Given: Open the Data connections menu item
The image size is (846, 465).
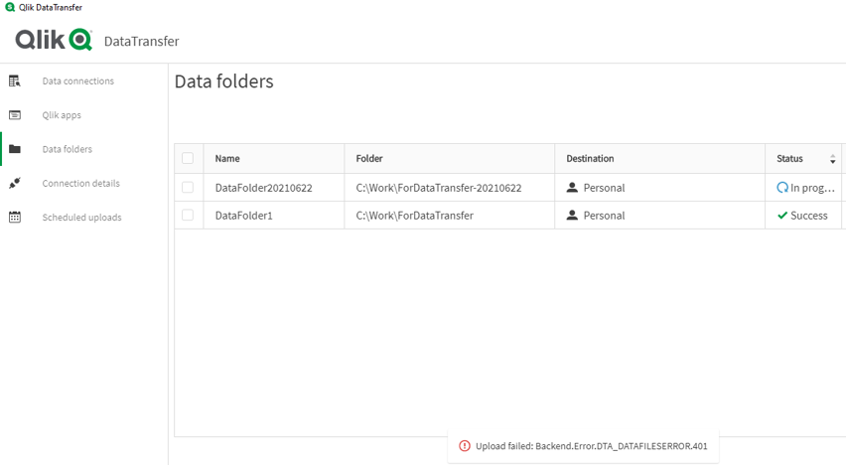Looking at the screenshot, I should tap(77, 81).
